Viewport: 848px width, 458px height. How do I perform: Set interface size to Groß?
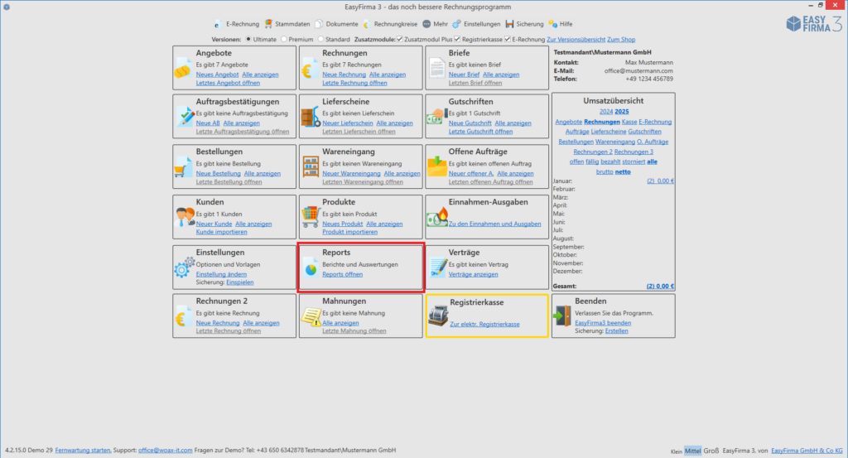[x=711, y=451]
